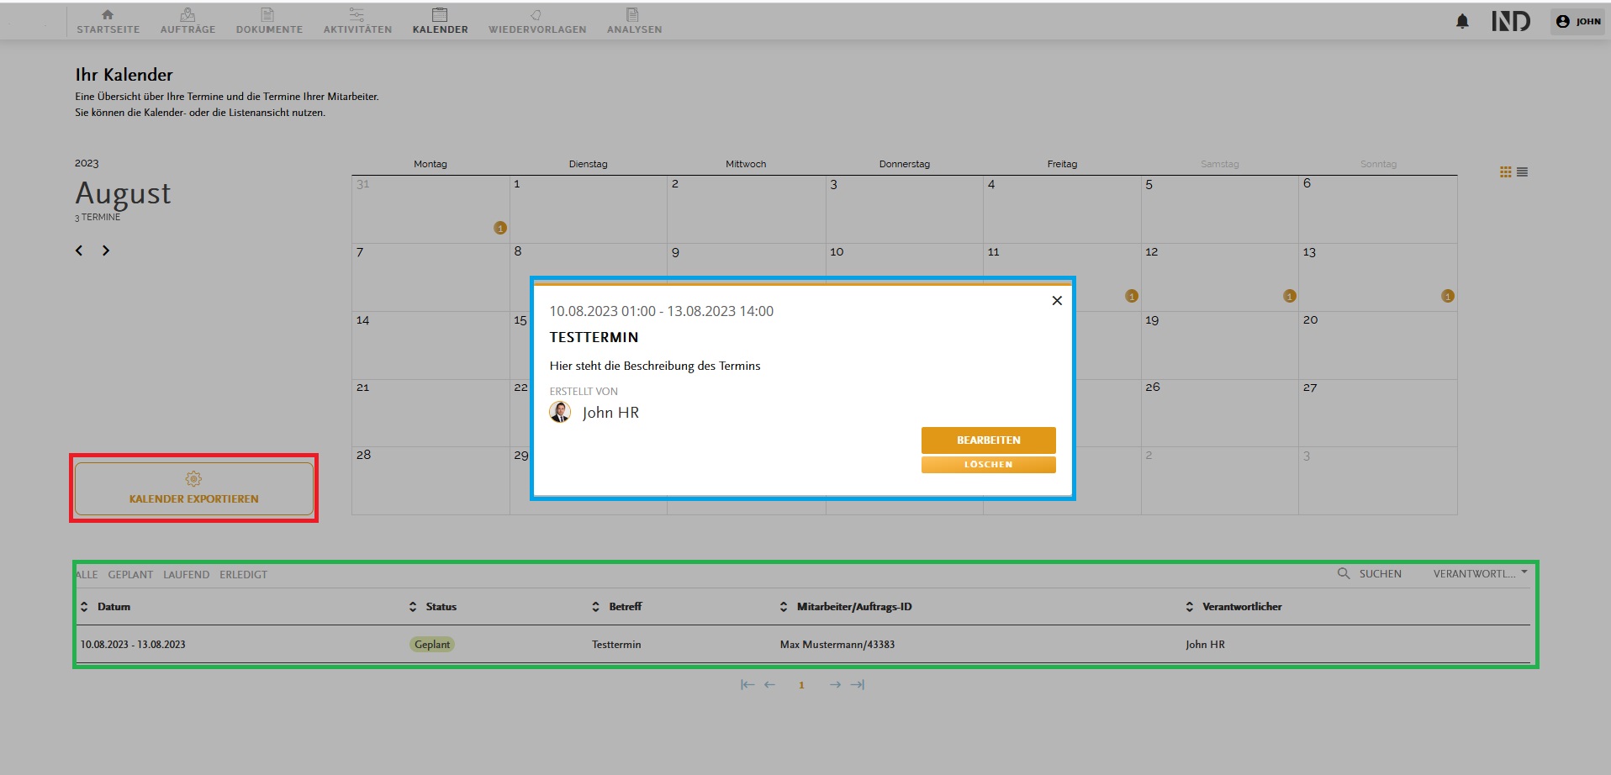Select the Laufend filter tab

coord(187,575)
